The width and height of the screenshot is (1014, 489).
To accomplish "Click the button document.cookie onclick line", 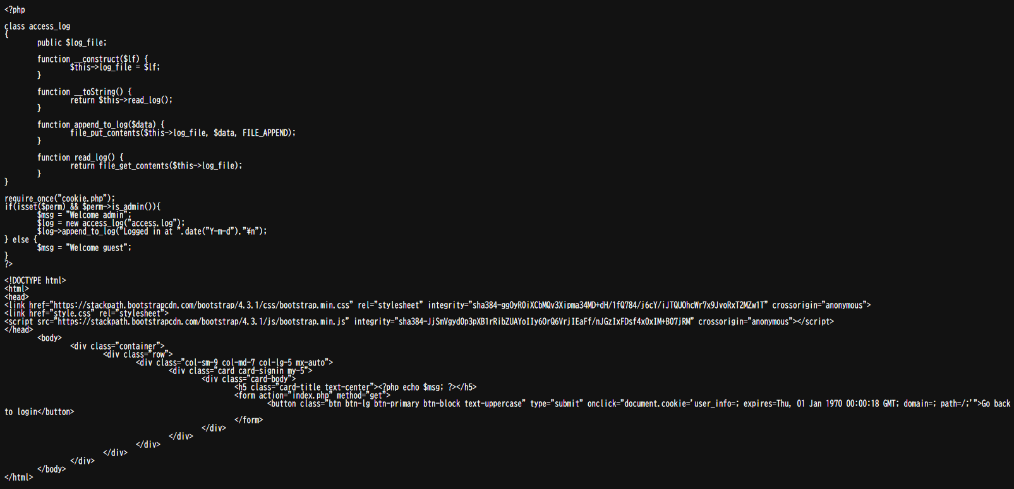I will tap(639, 404).
